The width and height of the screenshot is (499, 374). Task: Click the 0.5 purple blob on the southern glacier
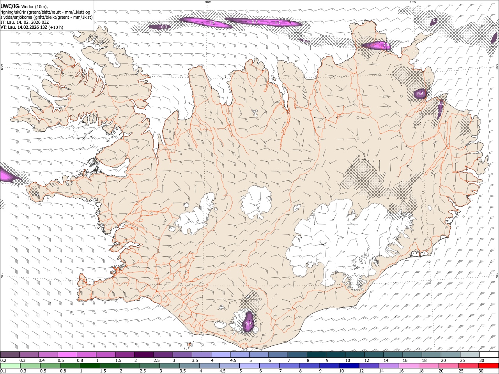pyautogui.click(x=248, y=323)
